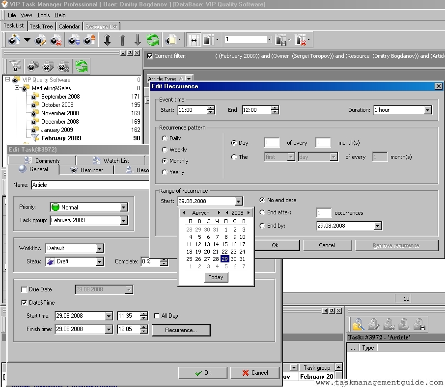Open the File menu
Screen dimensions: 445x387
(12, 15)
